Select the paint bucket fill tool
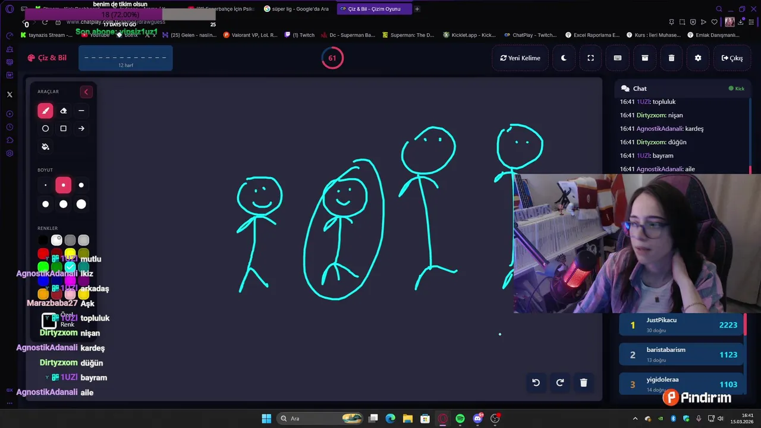The image size is (761, 428). 45,147
